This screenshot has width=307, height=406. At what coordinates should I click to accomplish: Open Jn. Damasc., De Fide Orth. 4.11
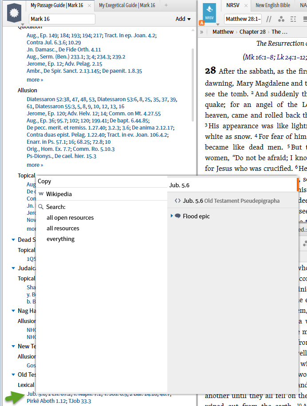64,49
